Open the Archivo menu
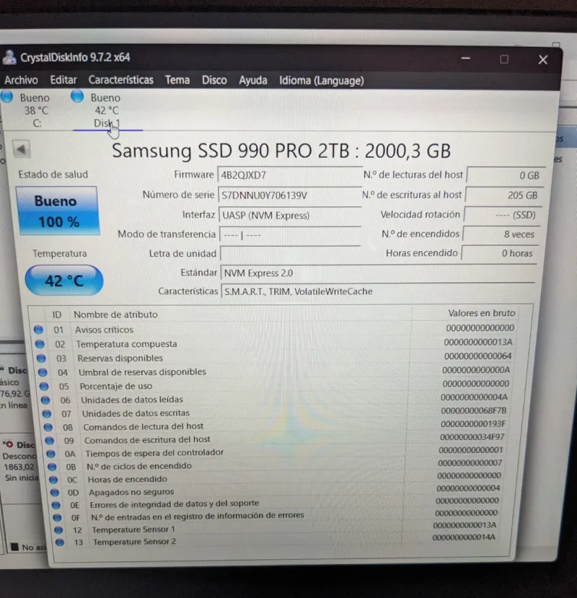Image resolution: width=577 pixels, height=598 pixels. coord(22,79)
